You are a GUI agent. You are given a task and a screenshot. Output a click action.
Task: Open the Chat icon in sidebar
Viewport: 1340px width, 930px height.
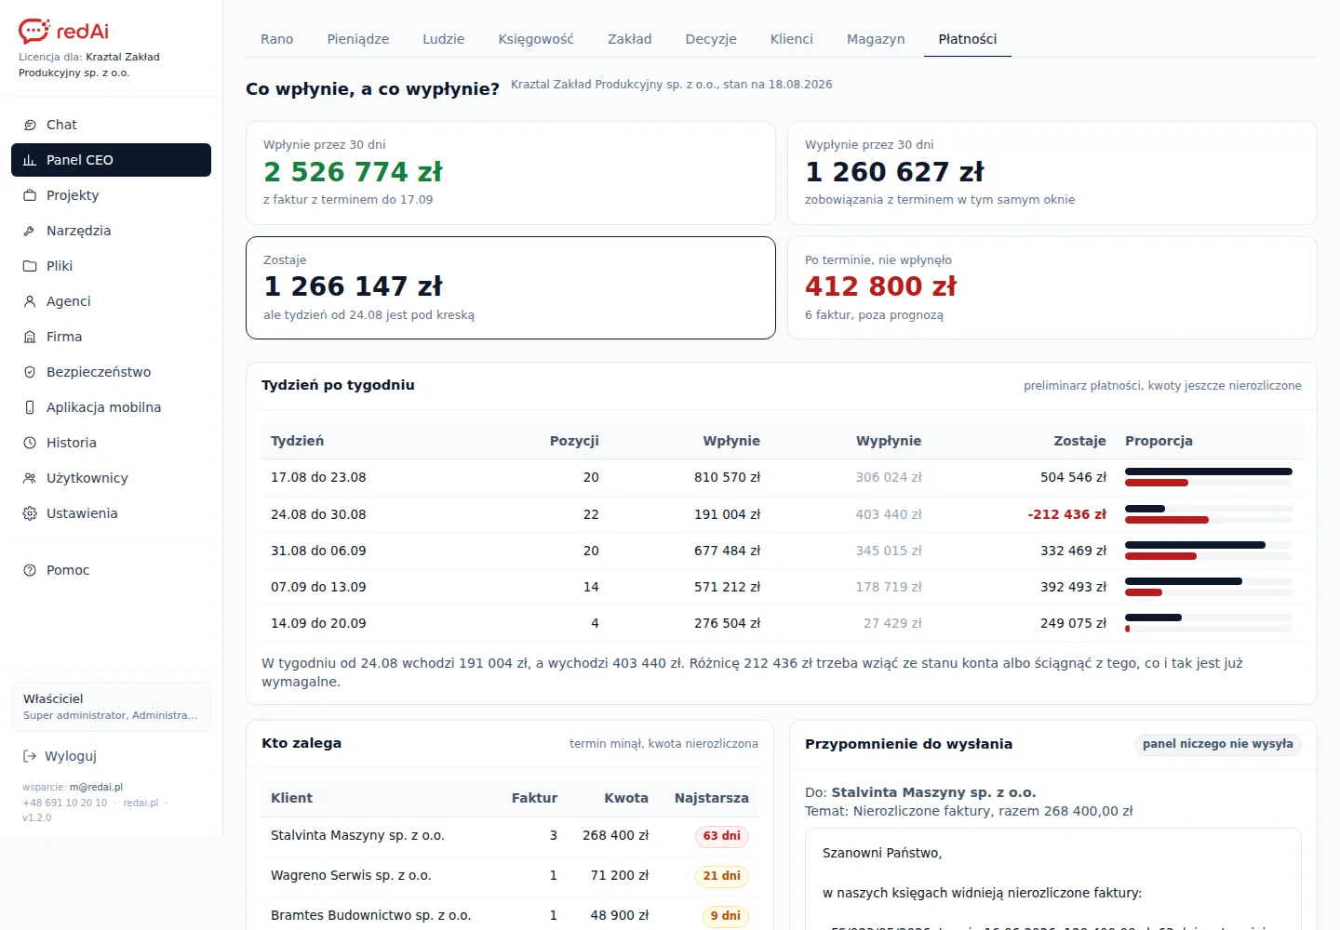pos(30,125)
